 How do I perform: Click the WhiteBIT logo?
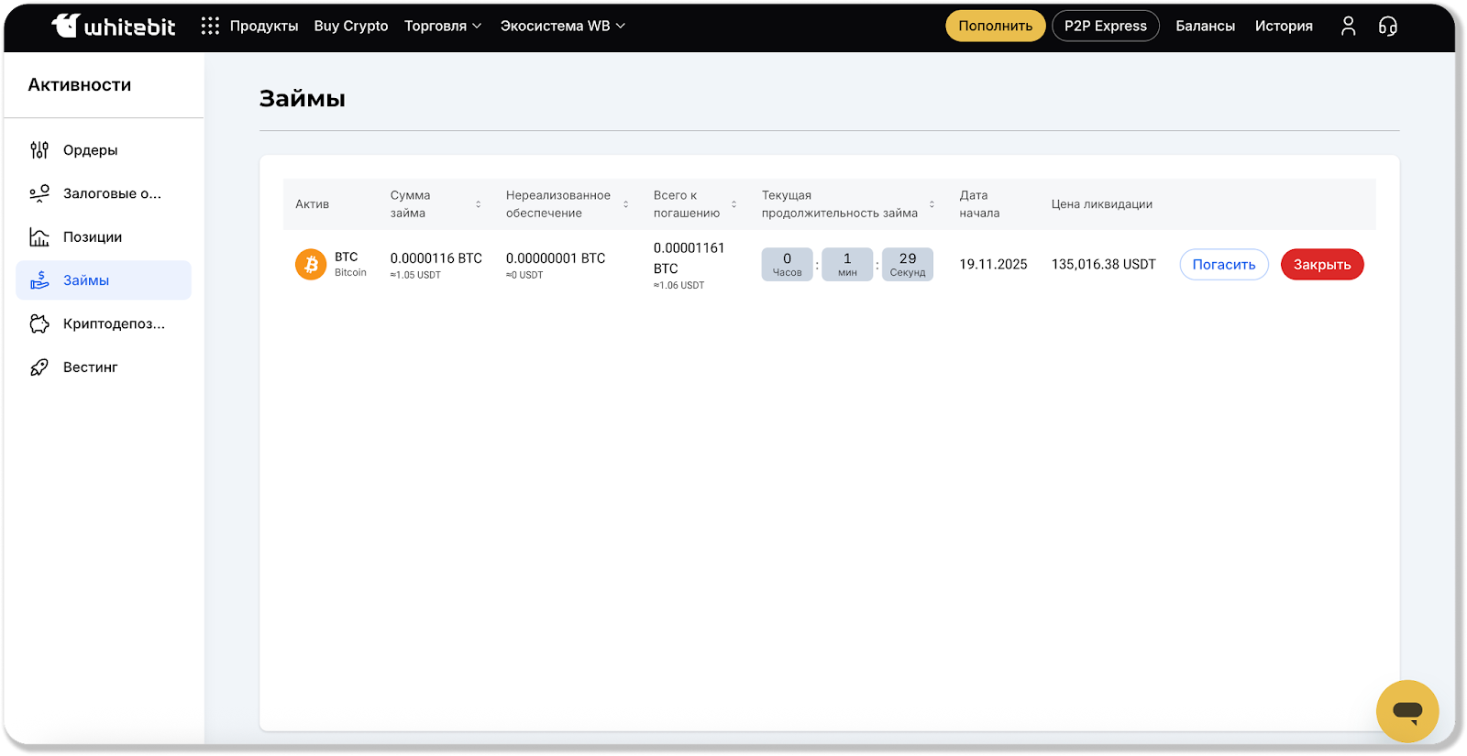[113, 26]
